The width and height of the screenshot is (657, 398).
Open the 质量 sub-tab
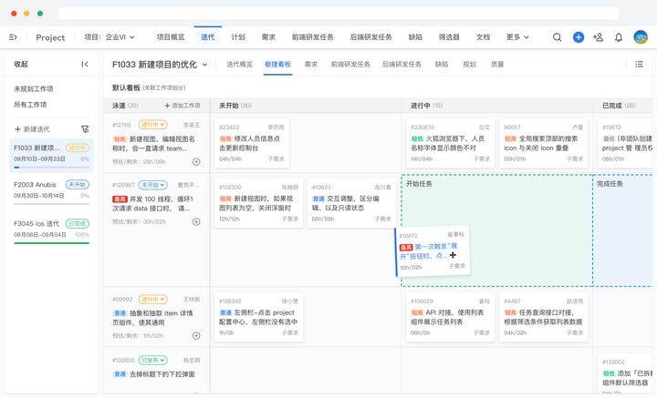click(x=497, y=65)
